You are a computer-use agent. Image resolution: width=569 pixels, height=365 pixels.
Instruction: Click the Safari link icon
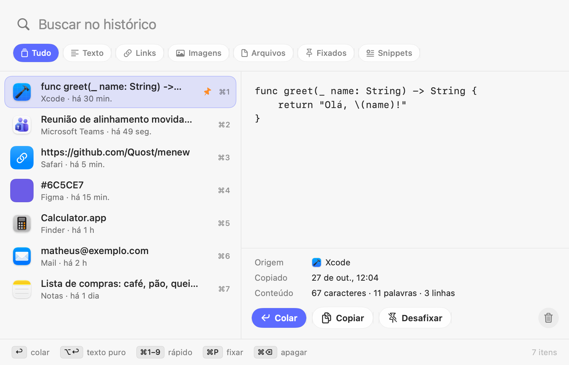tap(22, 158)
